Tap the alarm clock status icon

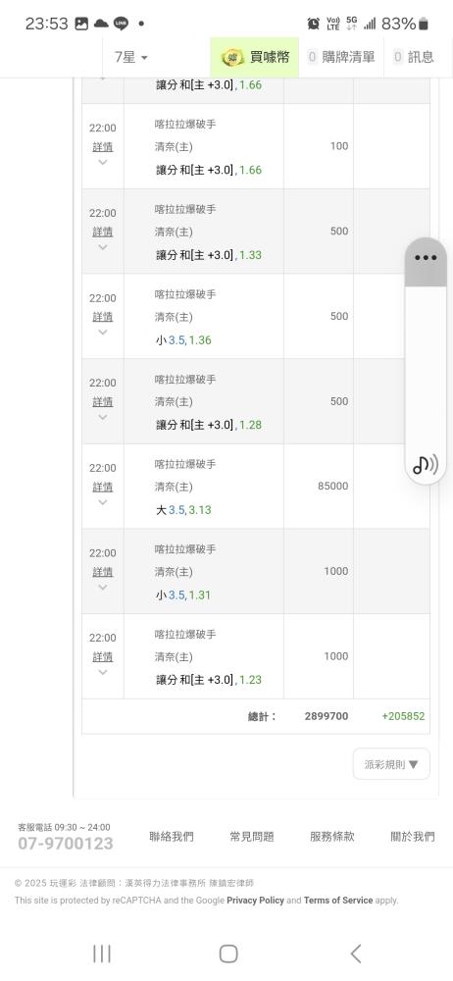click(x=314, y=24)
